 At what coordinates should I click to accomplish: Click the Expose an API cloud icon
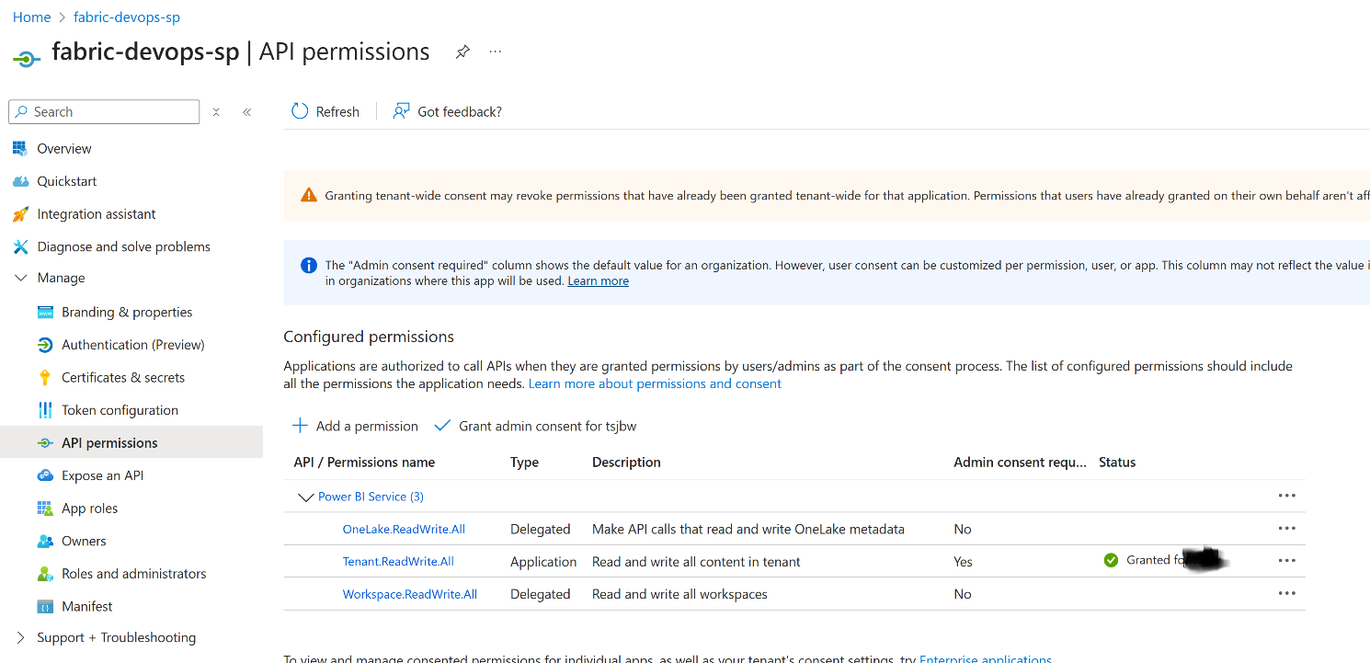[x=45, y=475]
